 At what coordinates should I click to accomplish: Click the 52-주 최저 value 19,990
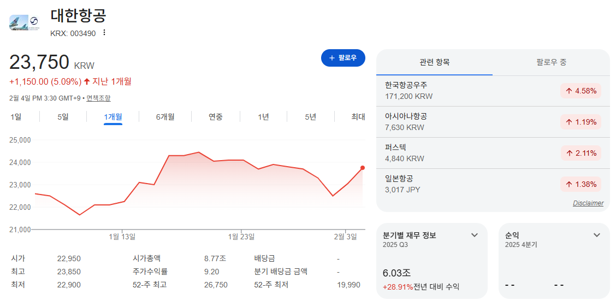(x=348, y=285)
